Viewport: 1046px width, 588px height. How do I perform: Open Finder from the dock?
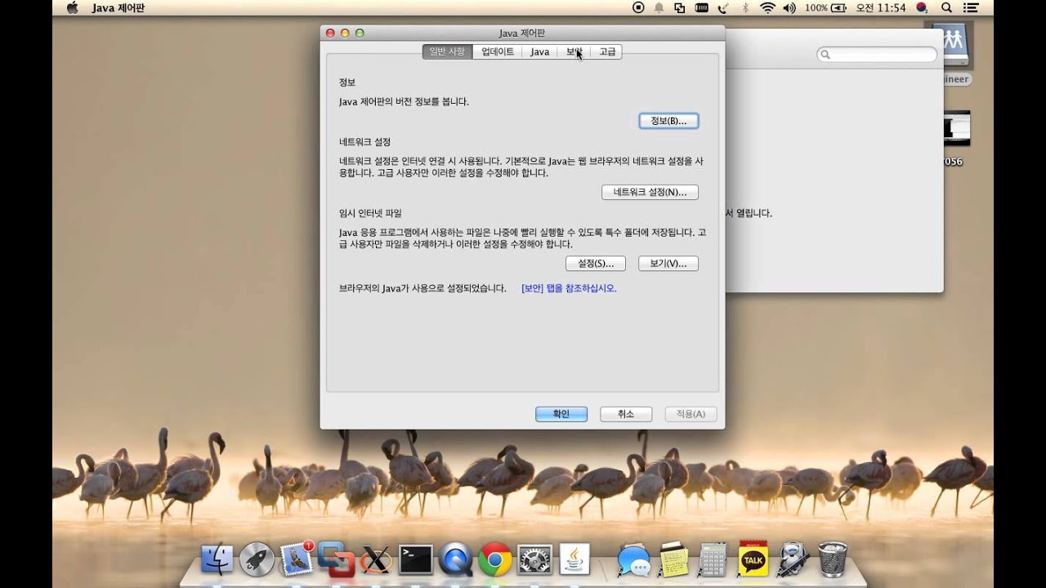(217, 559)
